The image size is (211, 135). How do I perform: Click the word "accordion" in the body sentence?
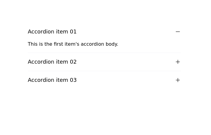point(92,44)
